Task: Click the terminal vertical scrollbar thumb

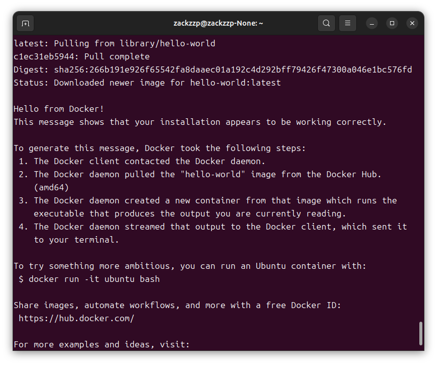Action: pyautogui.click(x=421, y=334)
